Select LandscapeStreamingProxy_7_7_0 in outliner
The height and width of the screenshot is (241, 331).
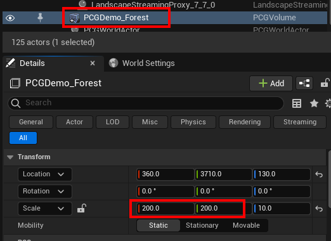153,4
